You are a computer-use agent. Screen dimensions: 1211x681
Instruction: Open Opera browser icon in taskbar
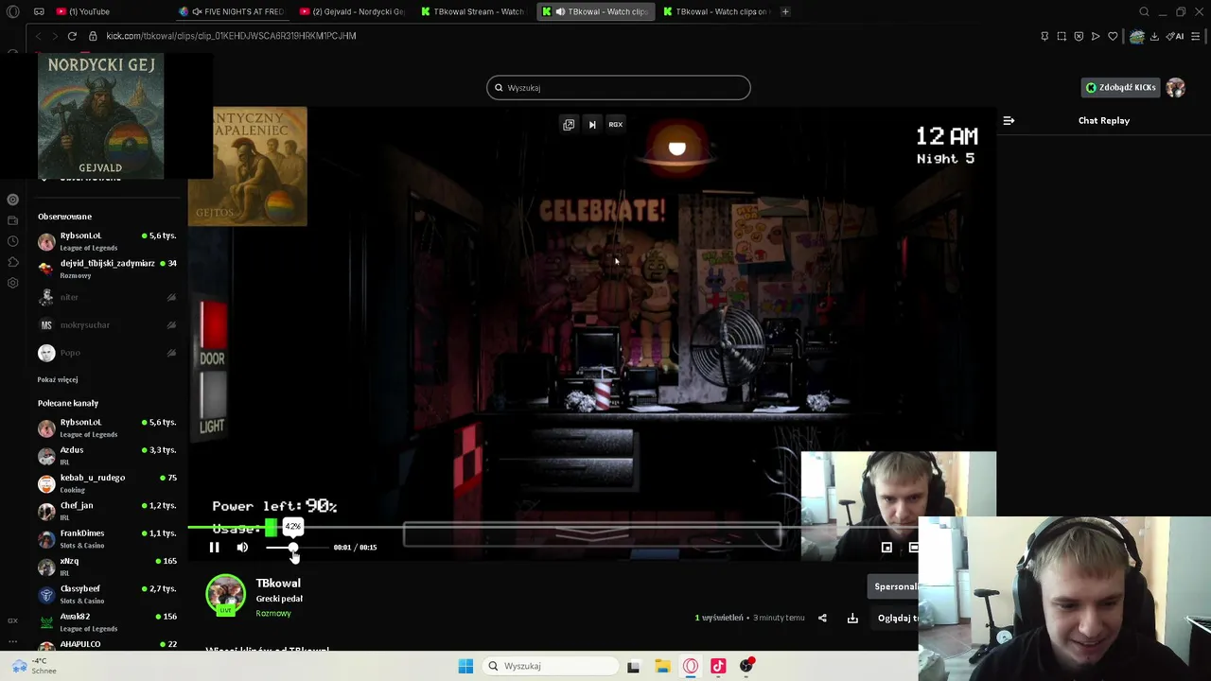coord(691,666)
